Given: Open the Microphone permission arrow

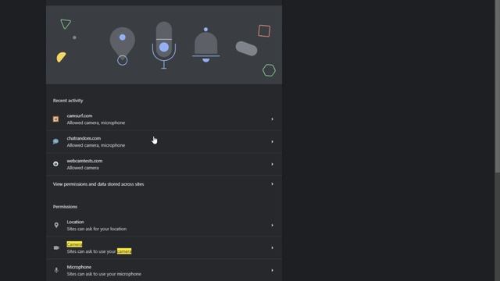Looking at the screenshot, I should point(273,271).
